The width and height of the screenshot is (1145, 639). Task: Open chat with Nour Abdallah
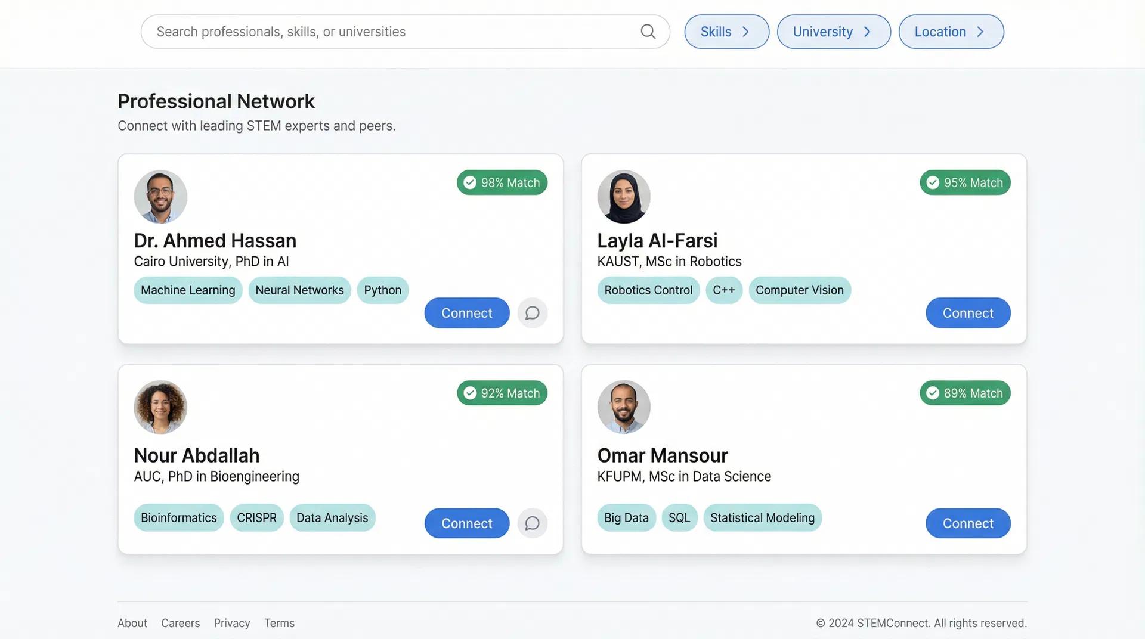pyautogui.click(x=532, y=523)
